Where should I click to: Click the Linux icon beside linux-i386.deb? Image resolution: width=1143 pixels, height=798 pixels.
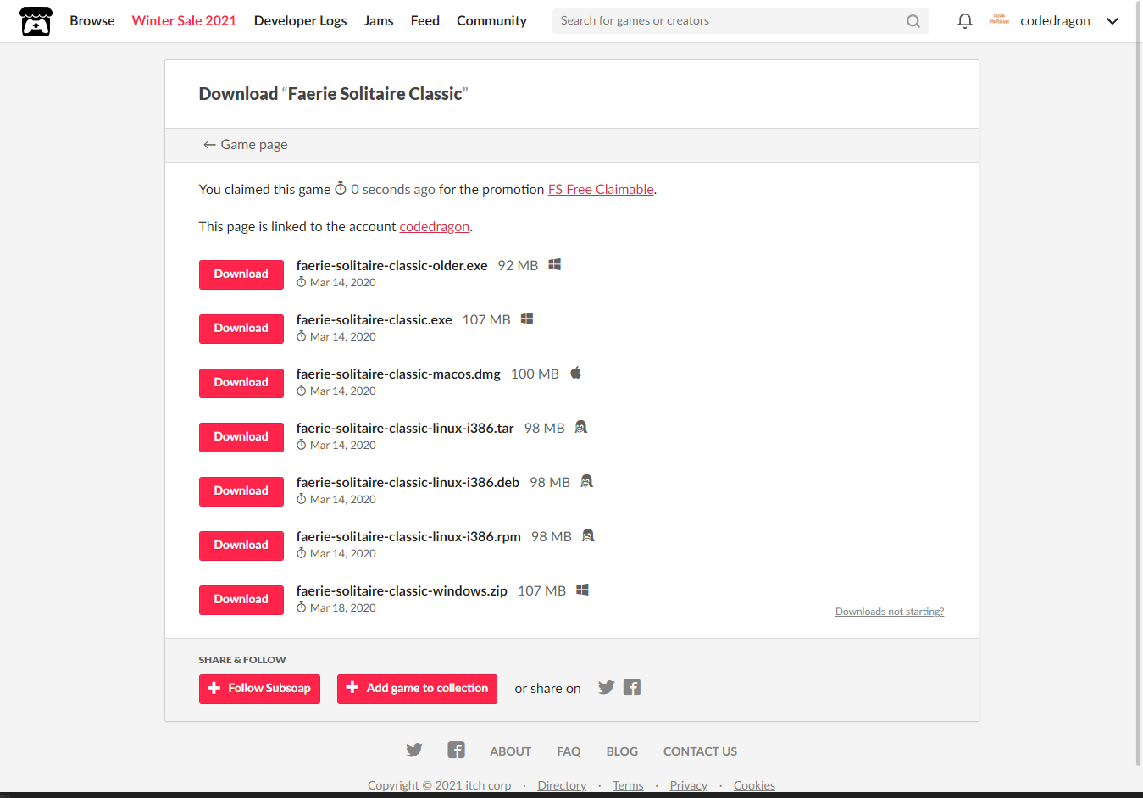pos(586,481)
